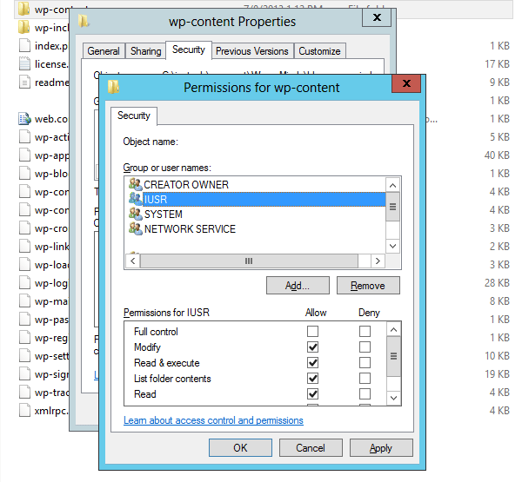Click the CREATOR OWNER user icon

(x=136, y=184)
